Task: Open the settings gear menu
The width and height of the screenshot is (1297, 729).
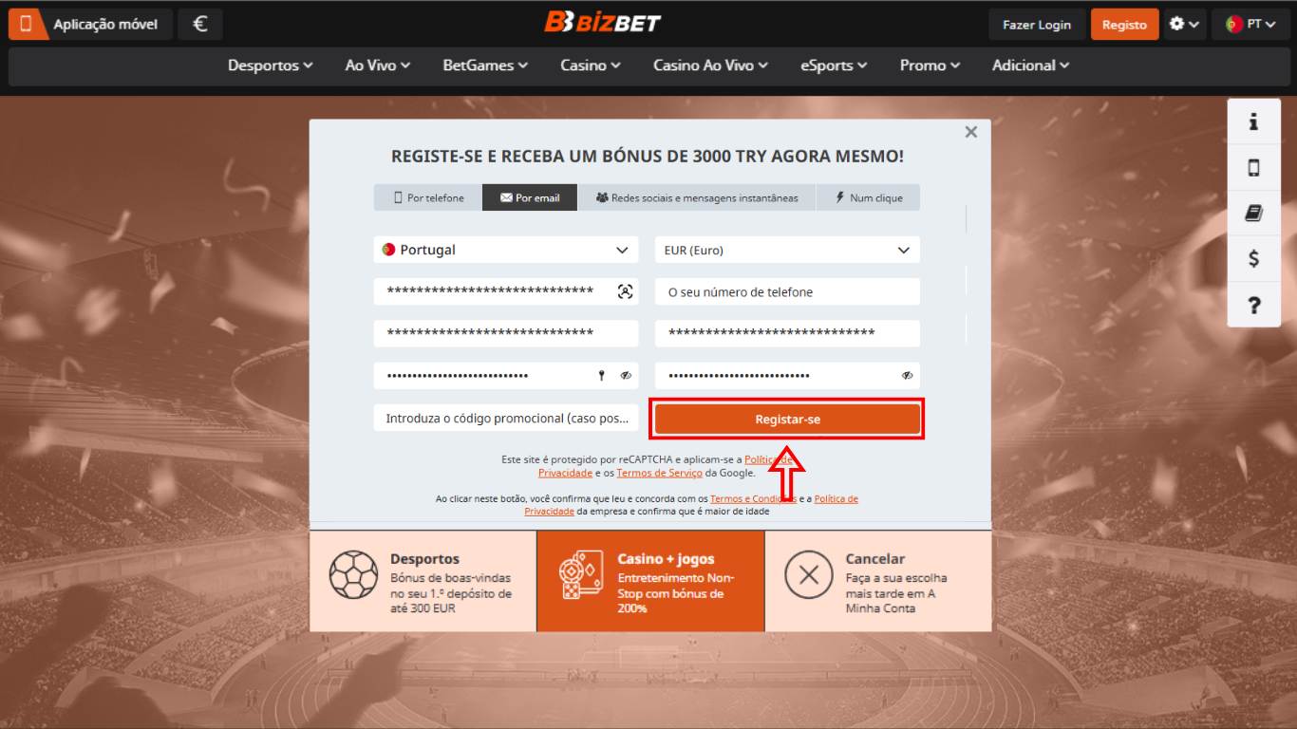Action: click(x=1185, y=25)
